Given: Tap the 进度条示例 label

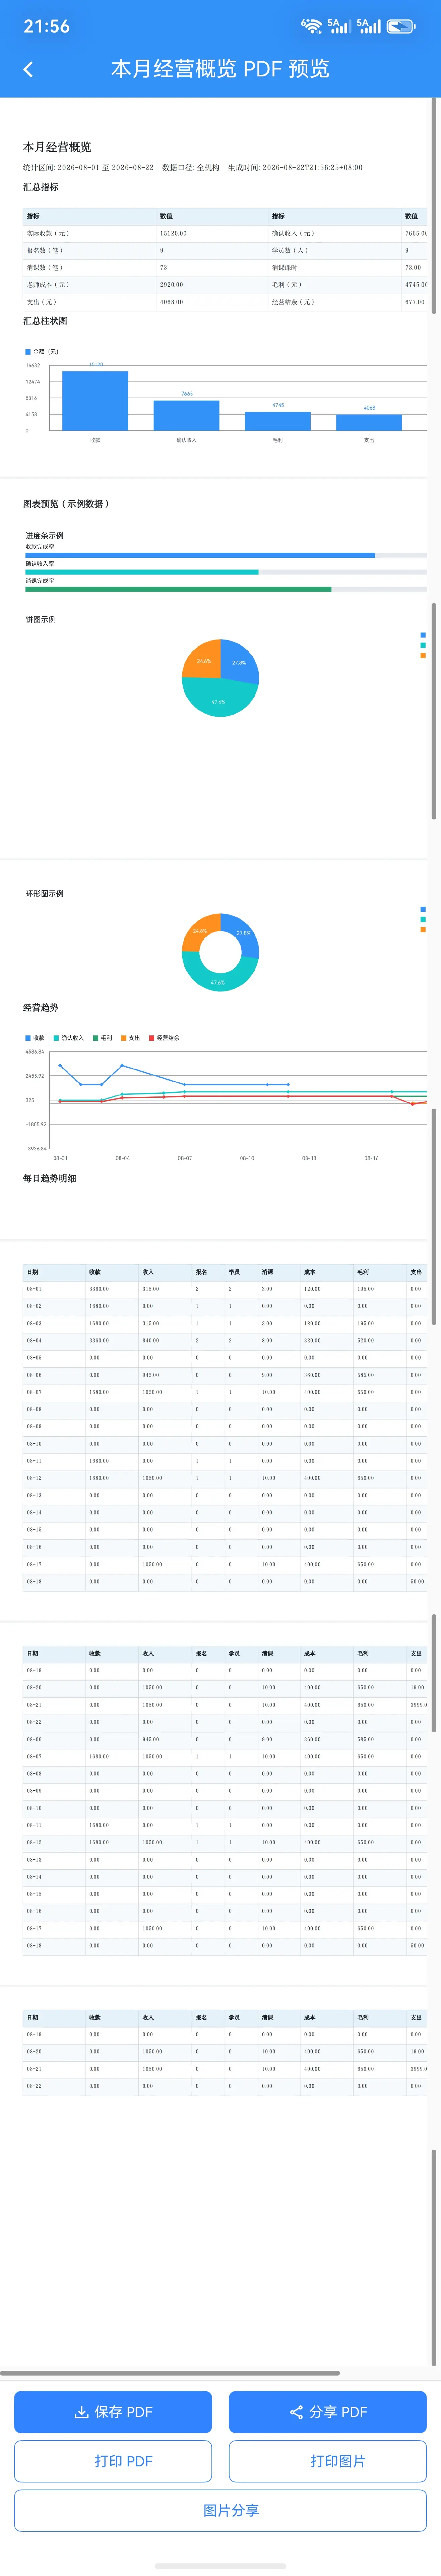Looking at the screenshot, I should [44, 536].
